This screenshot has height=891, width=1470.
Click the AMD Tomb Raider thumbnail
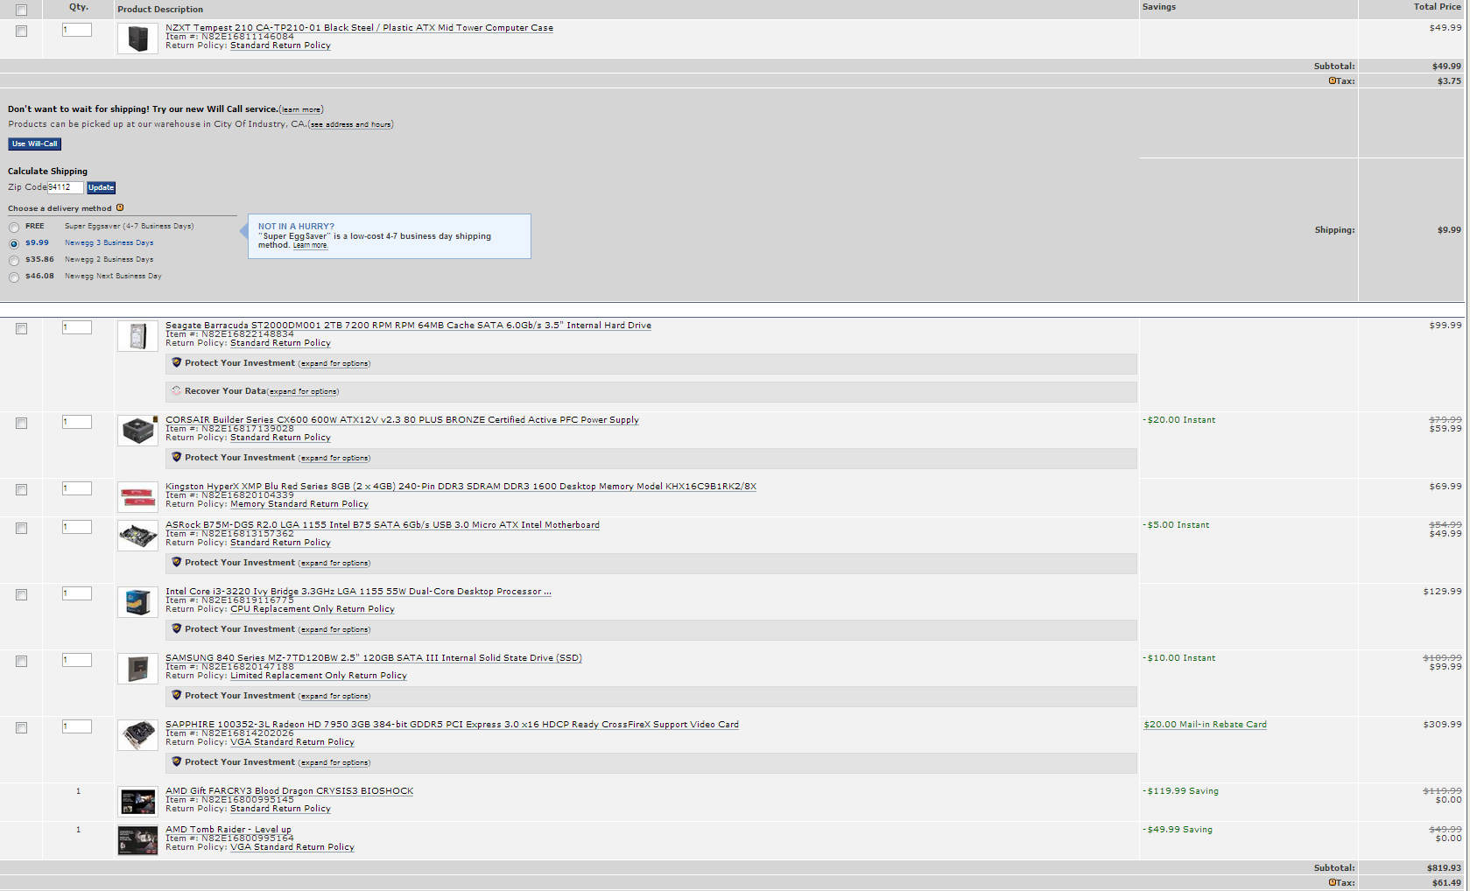[x=137, y=840]
